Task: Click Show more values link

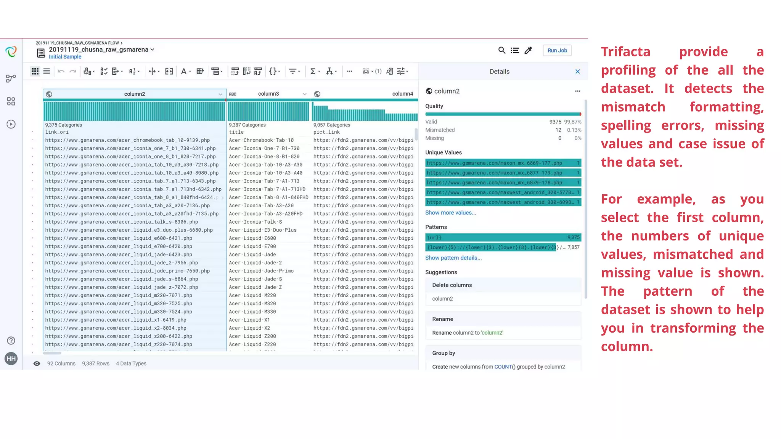Action: tap(450, 213)
